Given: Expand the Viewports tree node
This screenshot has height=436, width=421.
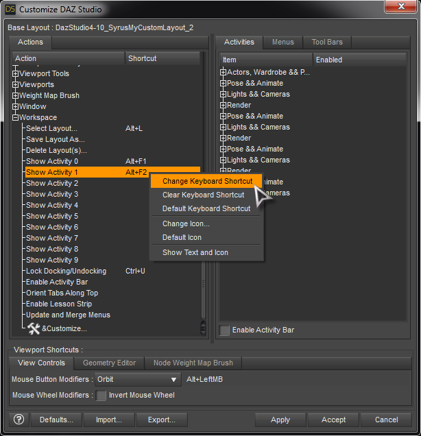Looking at the screenshot, I should [15, 84].
